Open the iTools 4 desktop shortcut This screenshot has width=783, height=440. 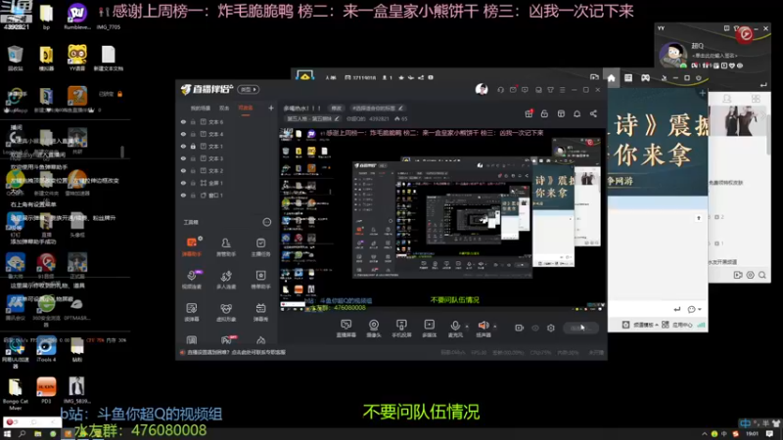(x=46, y=349)
